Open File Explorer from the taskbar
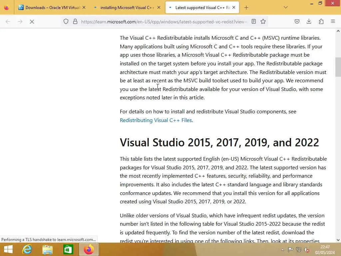The image size is (341, 256). point(47,249)
